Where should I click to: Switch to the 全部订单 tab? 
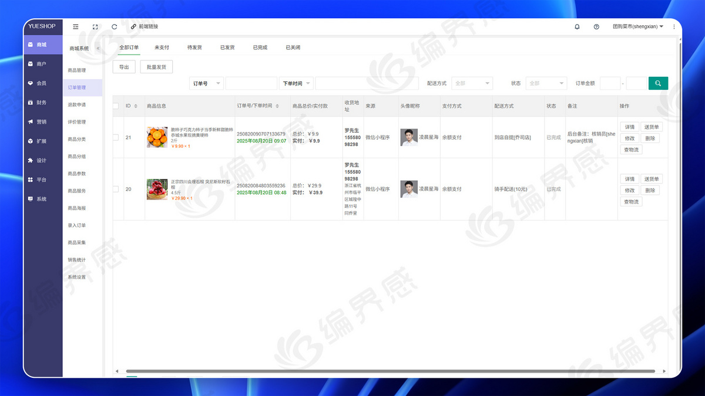[129, 48]
